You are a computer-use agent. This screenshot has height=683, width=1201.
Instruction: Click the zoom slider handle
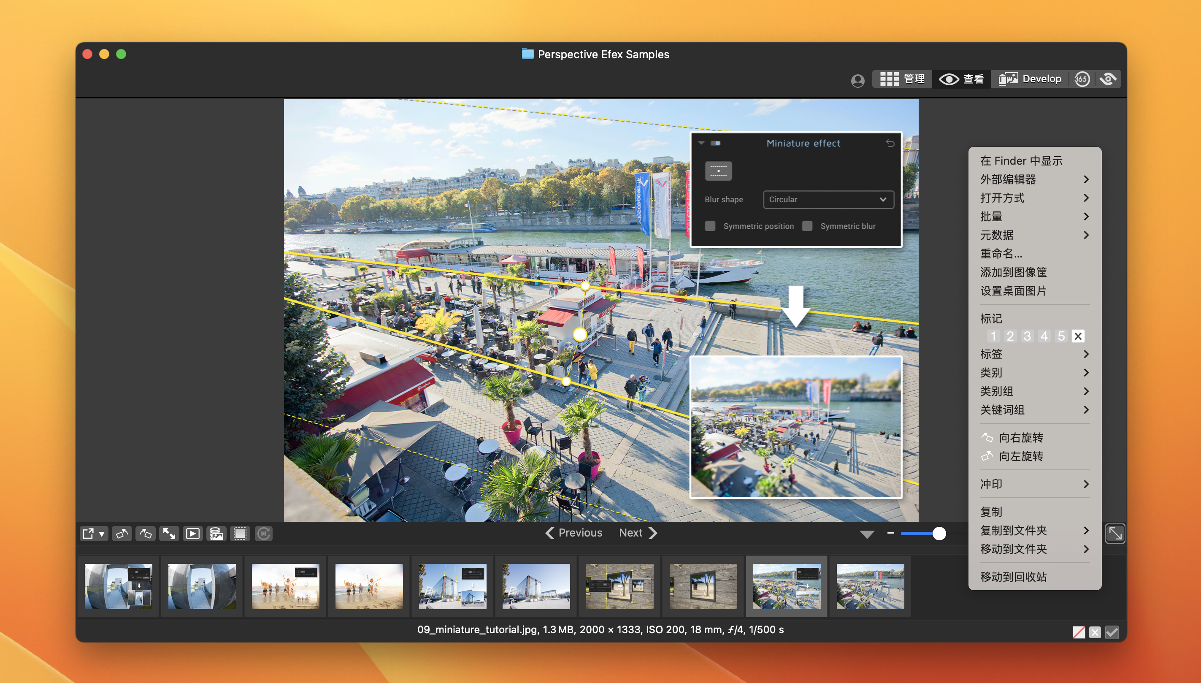[x=939, y=534]
